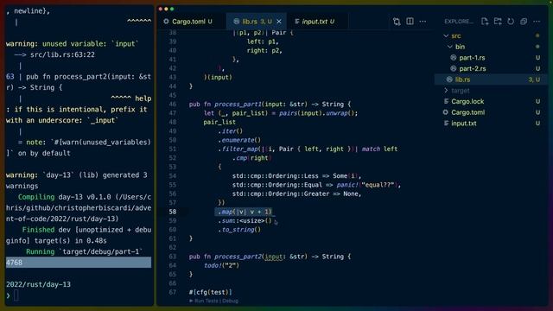Close the lib.rs tab
553x311 pixels.
(279, 22)
